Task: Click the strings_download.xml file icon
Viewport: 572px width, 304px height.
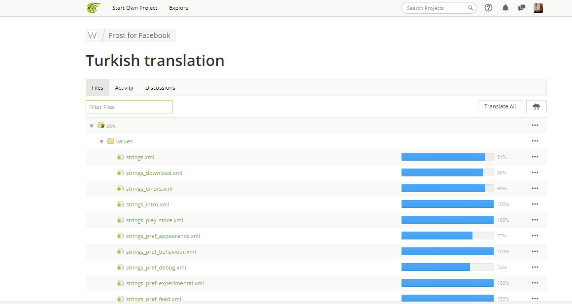Action: click(120, 172)
